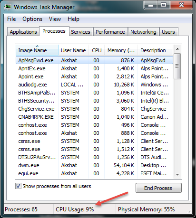Click the LOCAL ... user name cell
The width and height of the screenshot is (196, 218).
(x=72, y=85)
